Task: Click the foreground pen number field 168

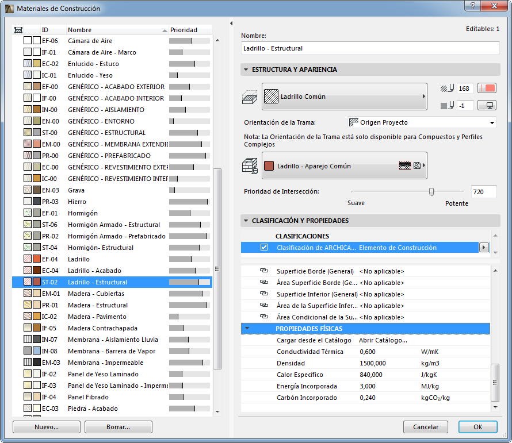Action: (465, 88)
